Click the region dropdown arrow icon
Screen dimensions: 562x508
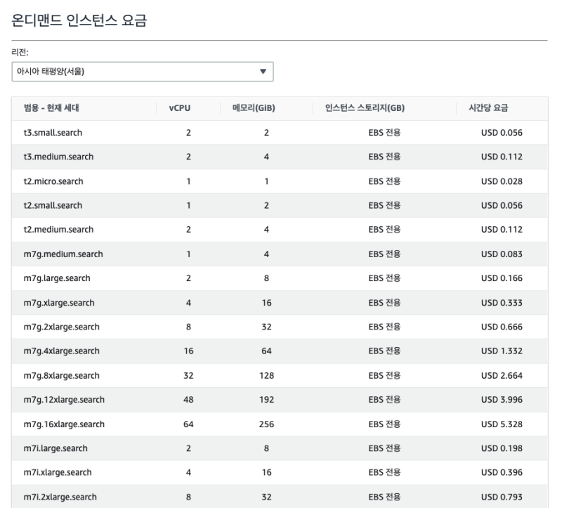tap(263, 71)
